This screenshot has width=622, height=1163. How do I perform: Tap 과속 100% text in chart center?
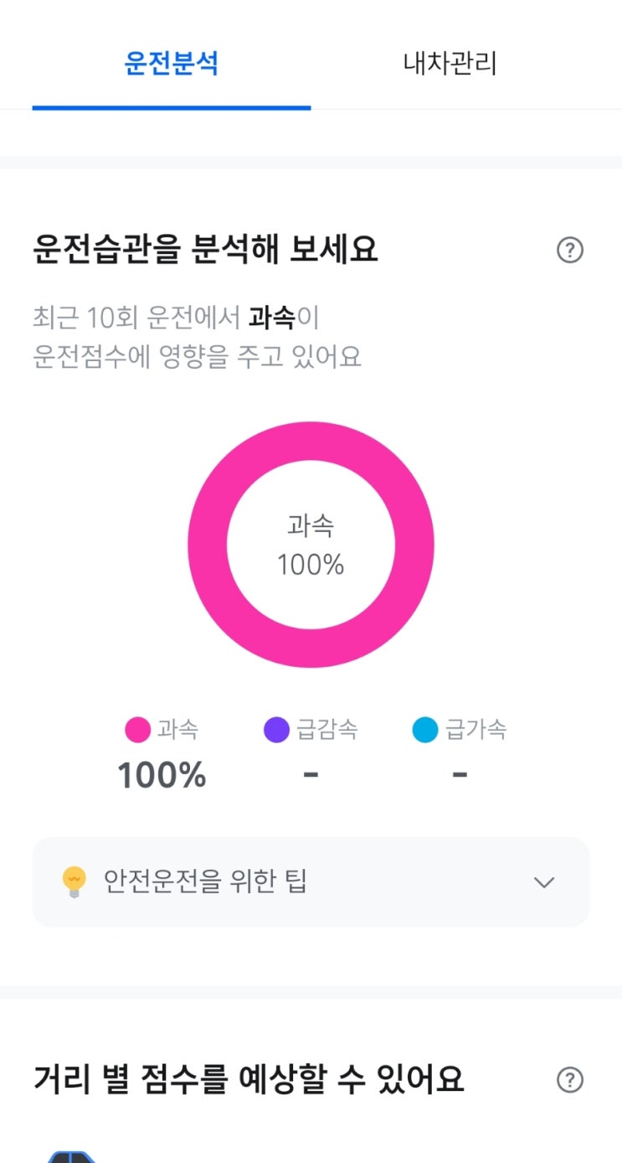pyautogui.click(x=311, y=545)
